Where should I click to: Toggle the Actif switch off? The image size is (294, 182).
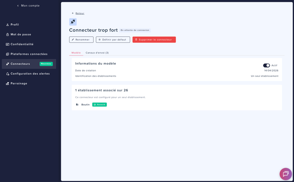(266, 66)
